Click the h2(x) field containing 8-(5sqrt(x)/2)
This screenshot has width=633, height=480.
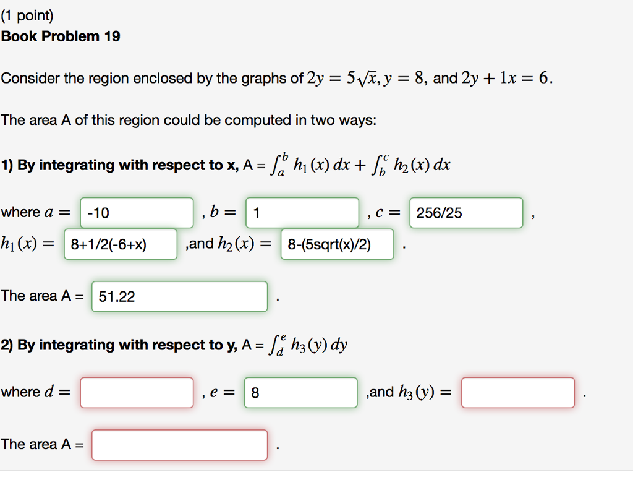[337, 244]
